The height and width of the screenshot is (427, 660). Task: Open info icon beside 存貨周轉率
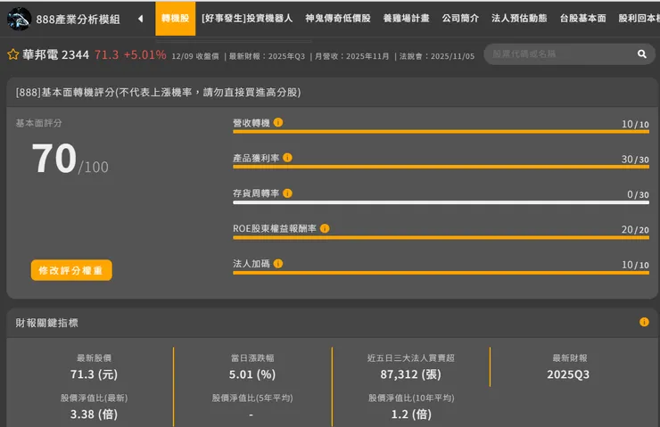pyautogui.click(x=287, y=193)
